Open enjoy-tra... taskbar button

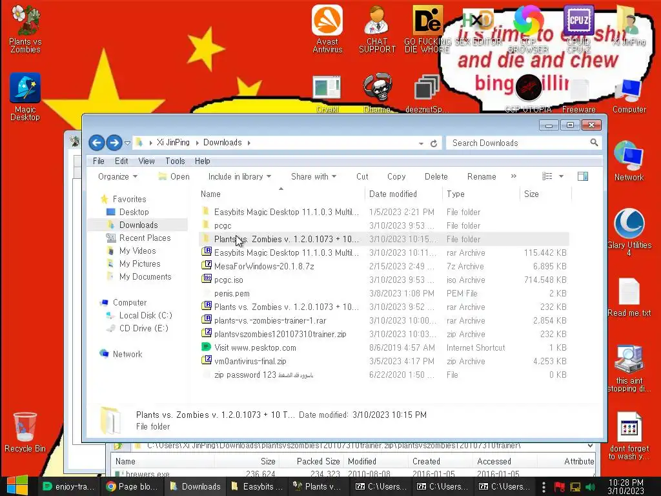click(x=70, y=486)
